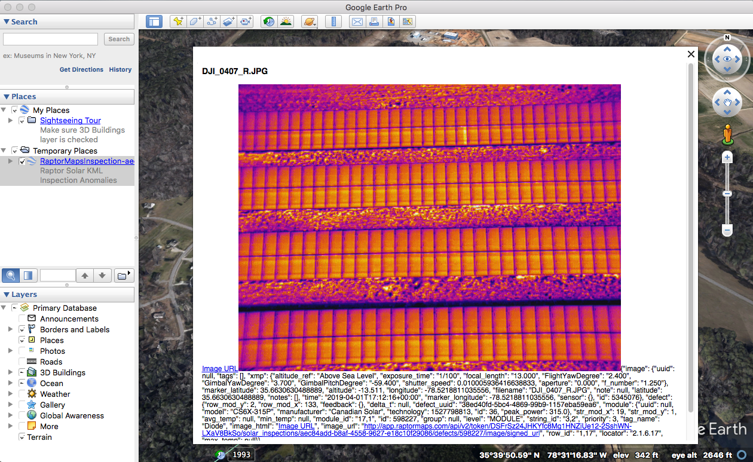Zoom out with the minus button
This screenshot has height=462, width=753.
[727, 230]
